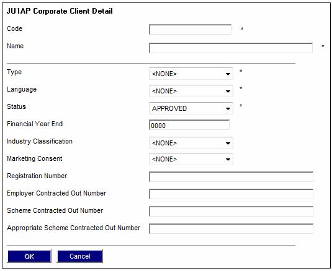Click the OK button
The height and width of the screenshot is (271, 332).
(x=29, y=256)
